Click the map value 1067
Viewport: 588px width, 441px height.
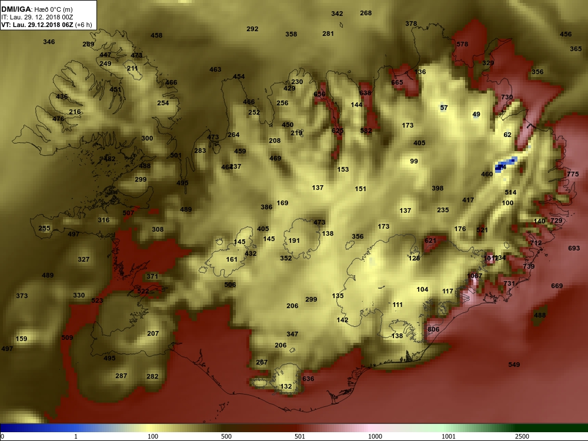click(x=475, y=276)
